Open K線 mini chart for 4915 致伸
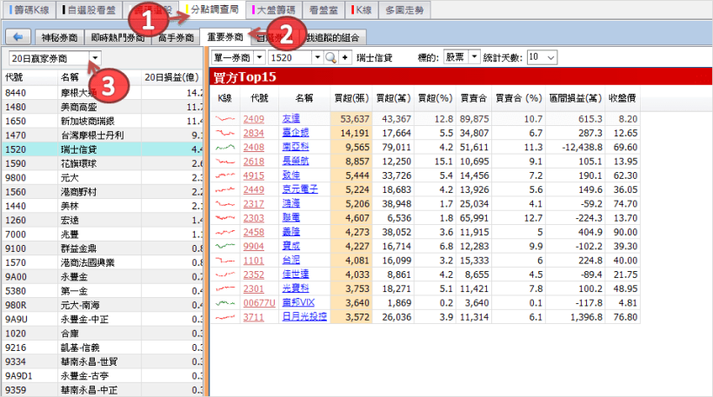This screenshot has width=713, height=397. click(x=225, y=175)
